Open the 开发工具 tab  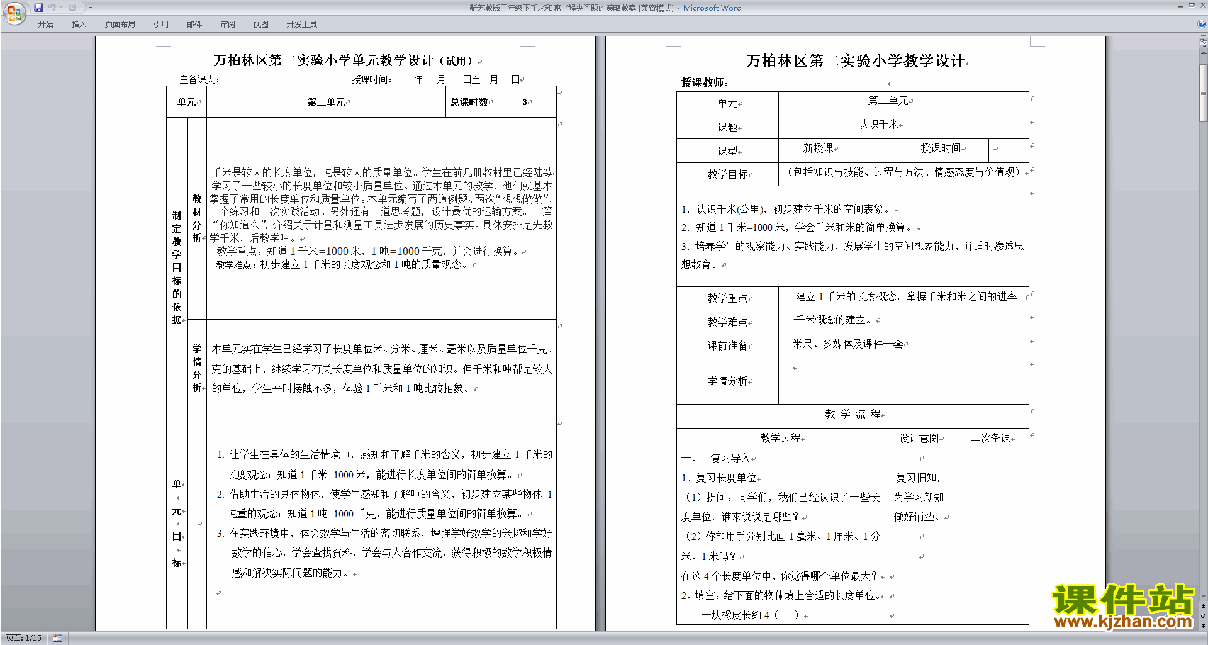coord(301,25)
